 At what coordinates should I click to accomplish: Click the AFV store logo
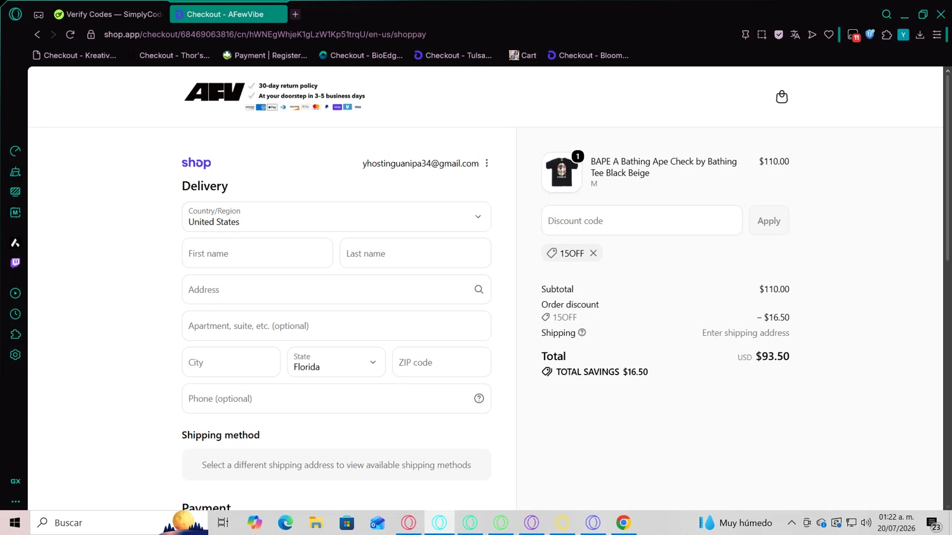[215, 93]
